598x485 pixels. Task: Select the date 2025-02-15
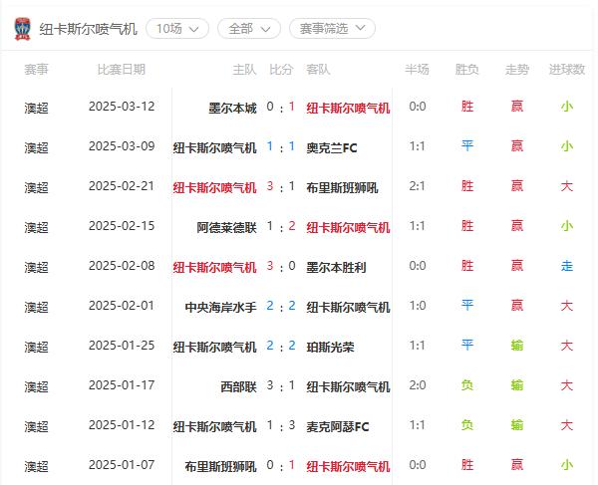pos(122,226)
